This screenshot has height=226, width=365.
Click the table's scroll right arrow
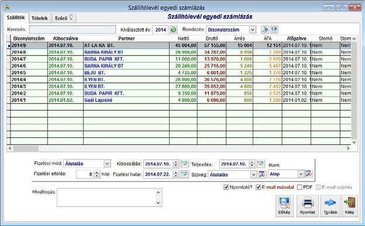coord(348,149)
